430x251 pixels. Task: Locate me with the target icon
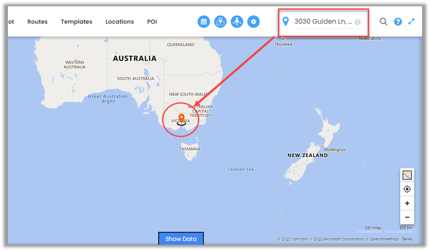(407, 189)
